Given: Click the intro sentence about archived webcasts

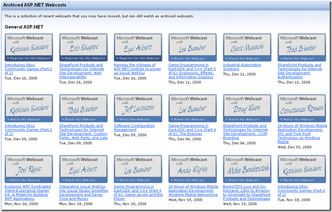Looking at the screenshot, I should click(99, 16).
